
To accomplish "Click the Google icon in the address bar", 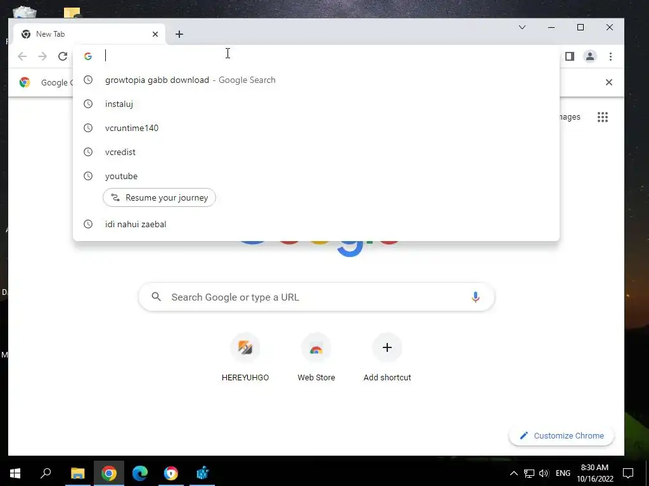I will pos(87,56).
